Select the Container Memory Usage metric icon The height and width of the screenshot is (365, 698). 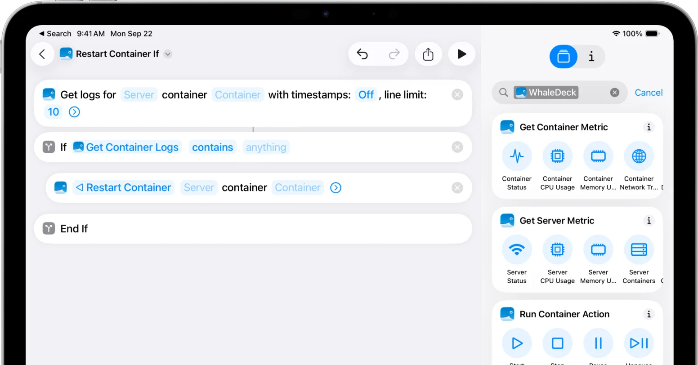(598, 156)
